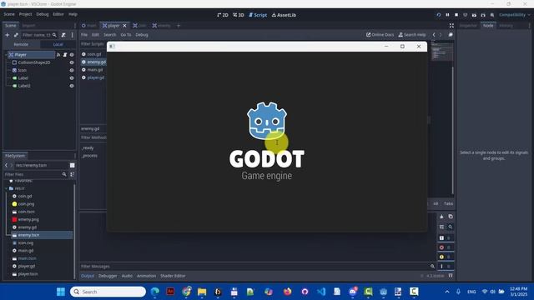Toggle error messages filter in Output
The height and width of the screenshot is (300, 534).
click(445, 247)
